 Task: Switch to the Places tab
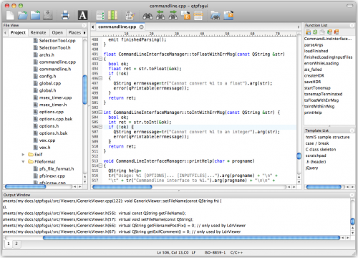coord(74,32)
